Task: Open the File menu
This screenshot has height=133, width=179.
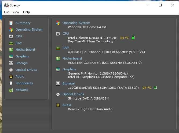Action: click(x=6, y=12)
